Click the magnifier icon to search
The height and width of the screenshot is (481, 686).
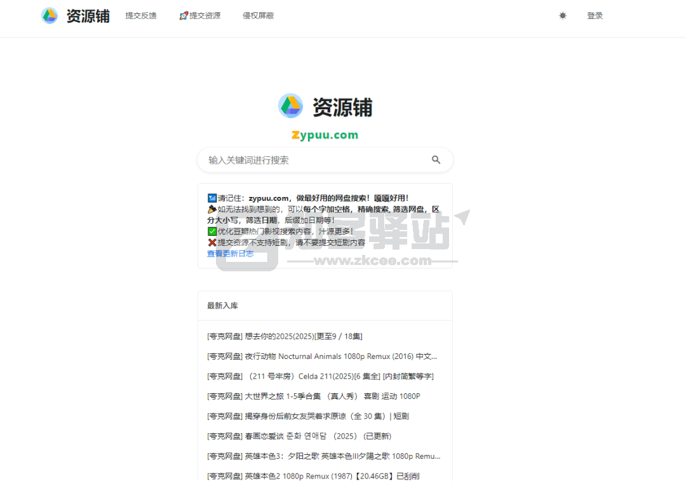point(436,159)
